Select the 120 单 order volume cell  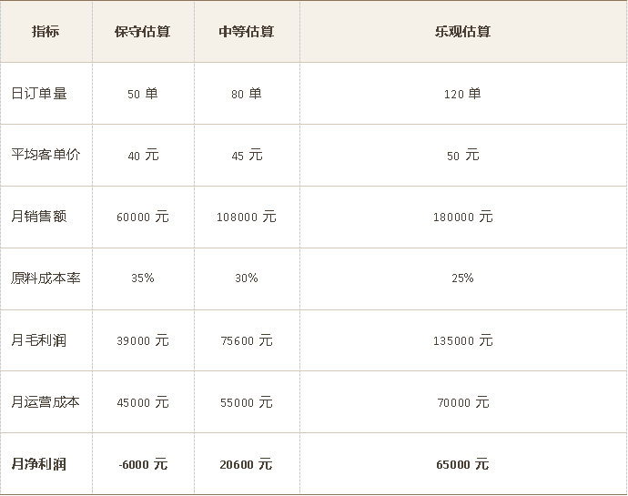click(x=462, y=94)
